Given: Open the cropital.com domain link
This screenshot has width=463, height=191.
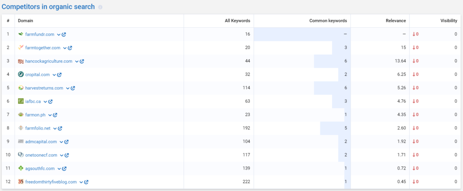Looking at the screenshot, I should coord(37,75).
